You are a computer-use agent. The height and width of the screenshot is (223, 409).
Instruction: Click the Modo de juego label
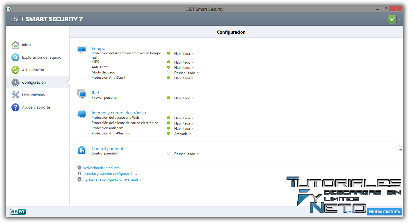pos(103,72)
